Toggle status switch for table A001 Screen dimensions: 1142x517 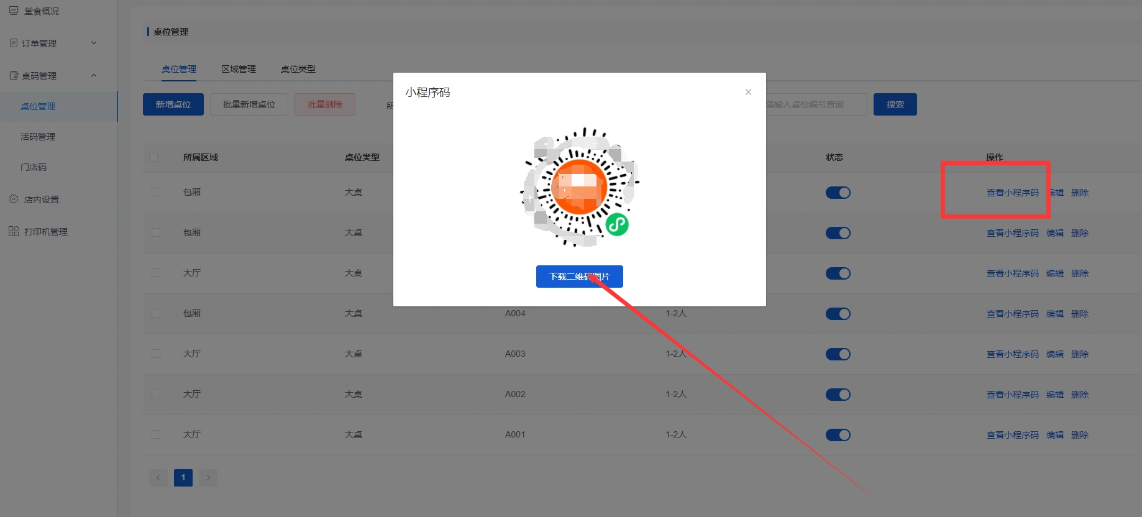(x=838, y=435)
